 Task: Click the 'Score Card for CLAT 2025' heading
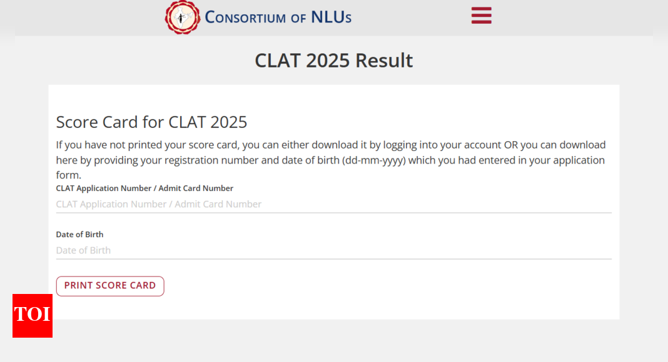coord(151,122)
